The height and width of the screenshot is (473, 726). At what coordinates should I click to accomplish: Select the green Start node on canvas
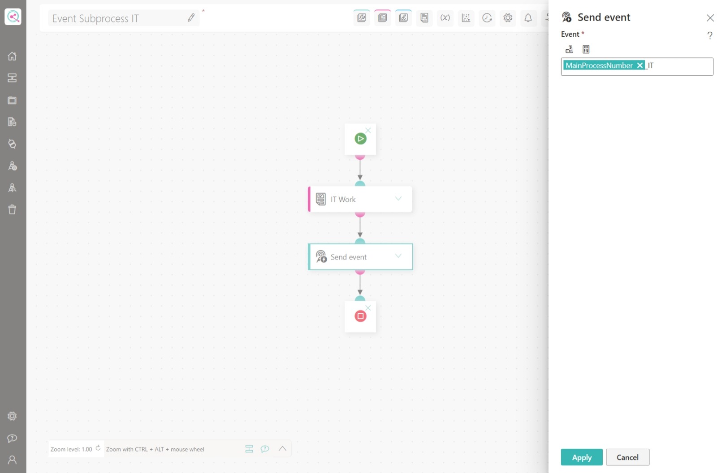point(360,139)
